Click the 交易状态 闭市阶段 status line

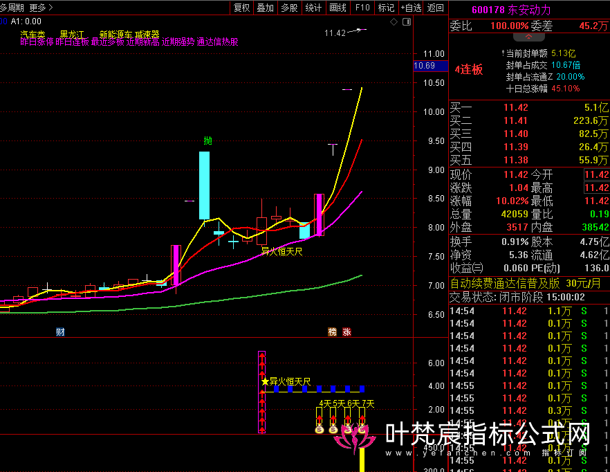[517, 298]
